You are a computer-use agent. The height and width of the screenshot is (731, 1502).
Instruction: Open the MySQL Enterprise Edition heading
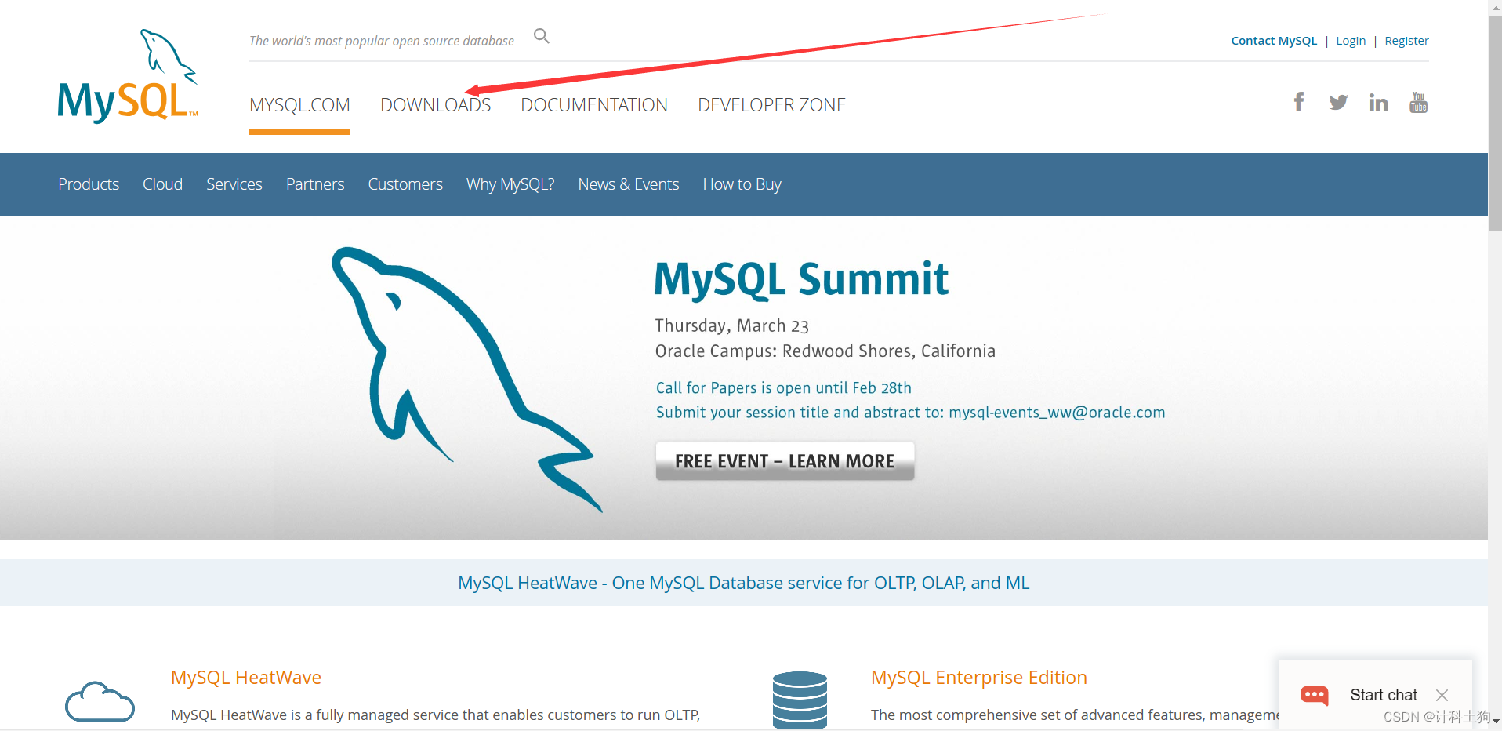979,678
